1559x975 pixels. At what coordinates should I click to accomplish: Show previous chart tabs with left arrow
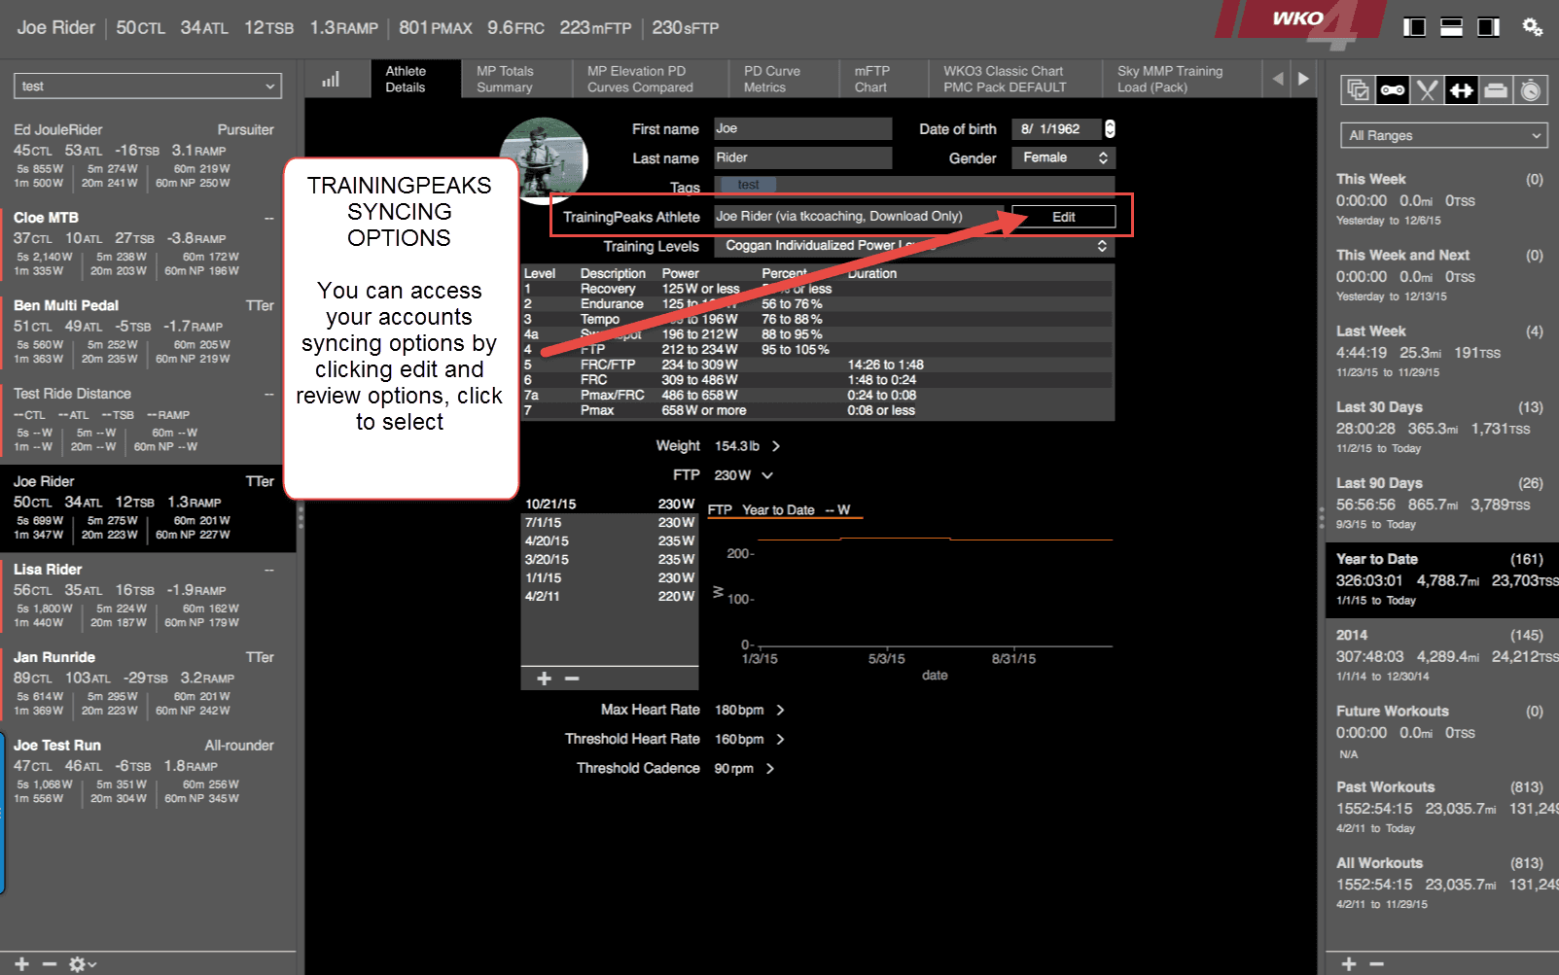pyautogui.click(x=1278, y=79)
